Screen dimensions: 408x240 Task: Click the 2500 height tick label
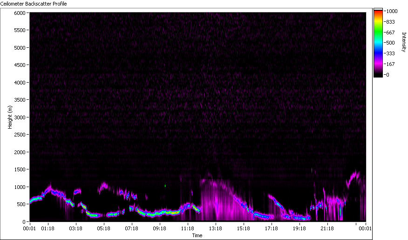[x=20, y=135]
